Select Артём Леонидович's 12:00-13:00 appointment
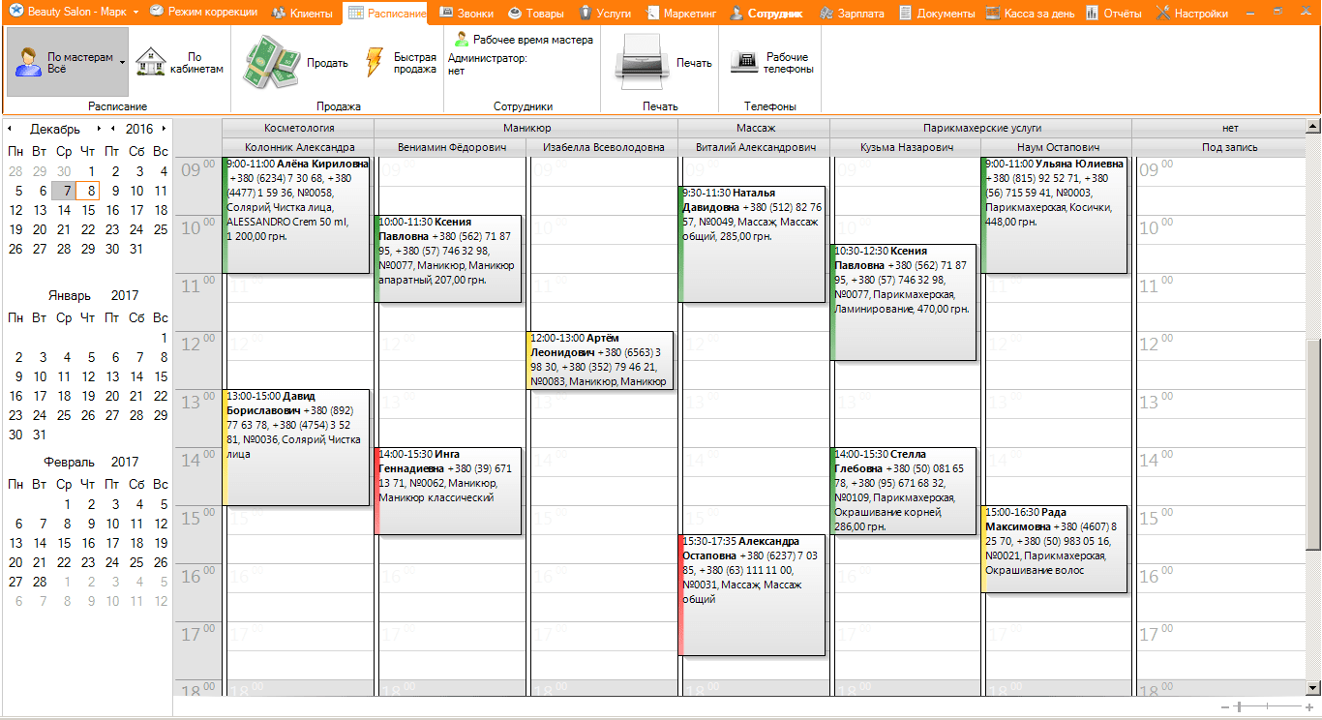Viewport: 1322px width, 720px height. click(x=600, y=361)
